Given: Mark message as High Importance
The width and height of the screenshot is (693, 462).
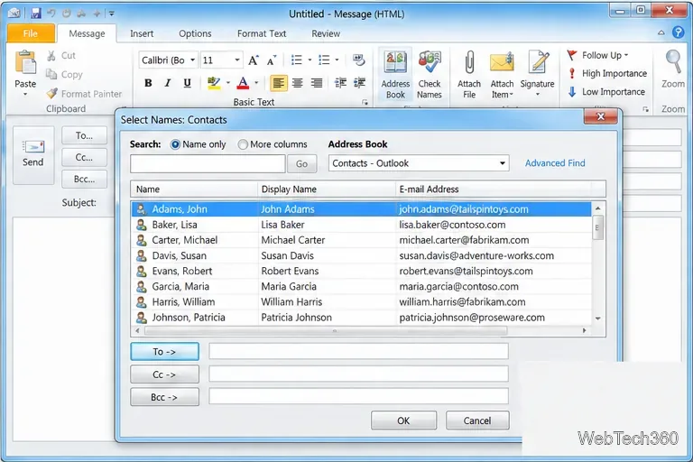Looking at the screenshot, I should [607, 73].
